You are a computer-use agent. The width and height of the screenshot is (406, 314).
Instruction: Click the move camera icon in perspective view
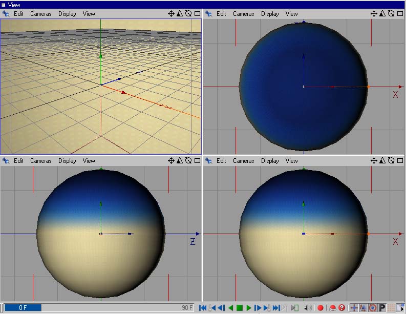[172, 14]
